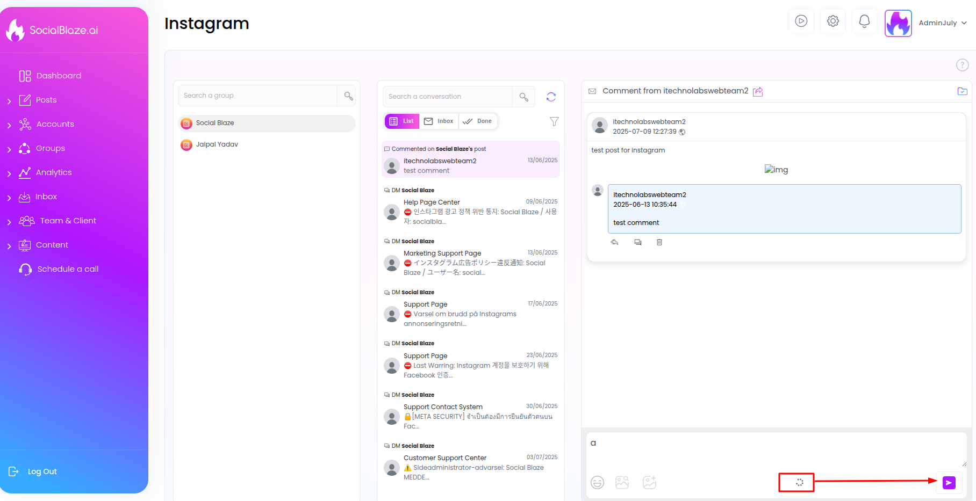The image size is (976, 501).
Task: Expand the Posts menu chevron
Action: [x=9, y=101]
